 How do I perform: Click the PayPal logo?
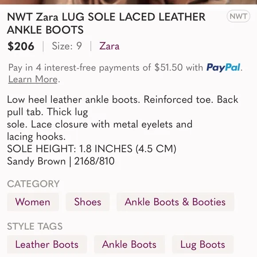[223, 67]
